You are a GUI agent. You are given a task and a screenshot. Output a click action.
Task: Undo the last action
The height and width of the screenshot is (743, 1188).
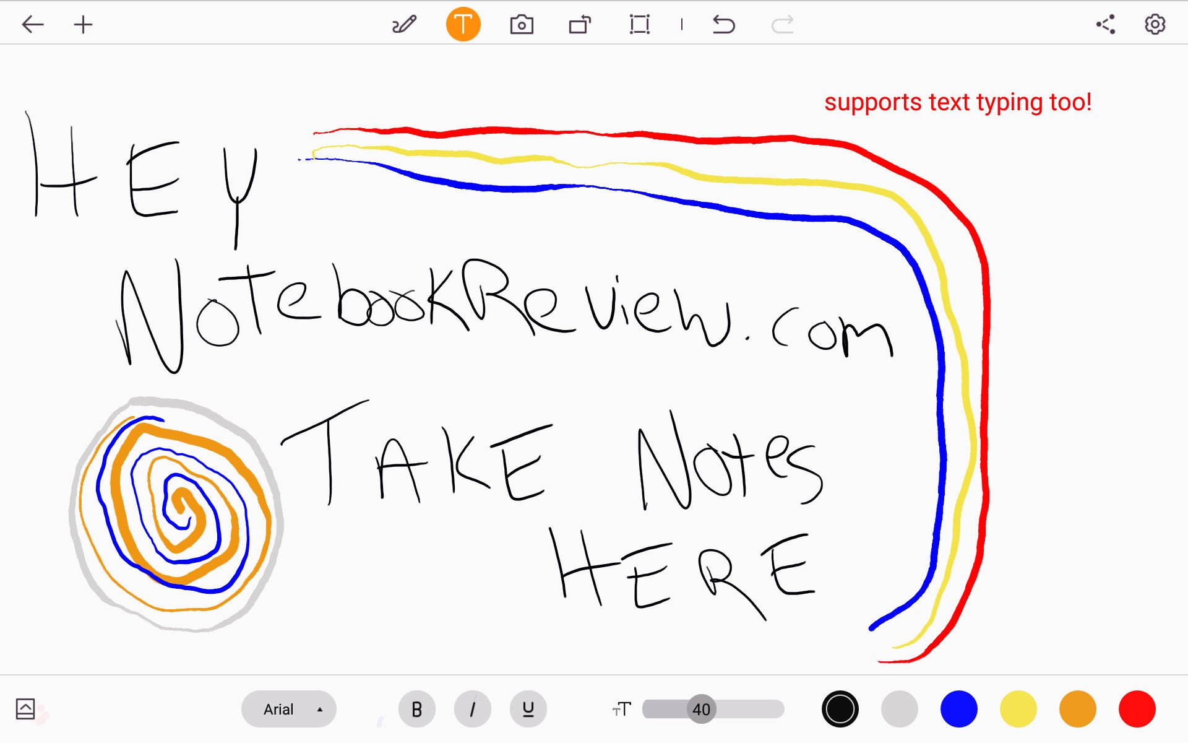click(x=723, y=25)
